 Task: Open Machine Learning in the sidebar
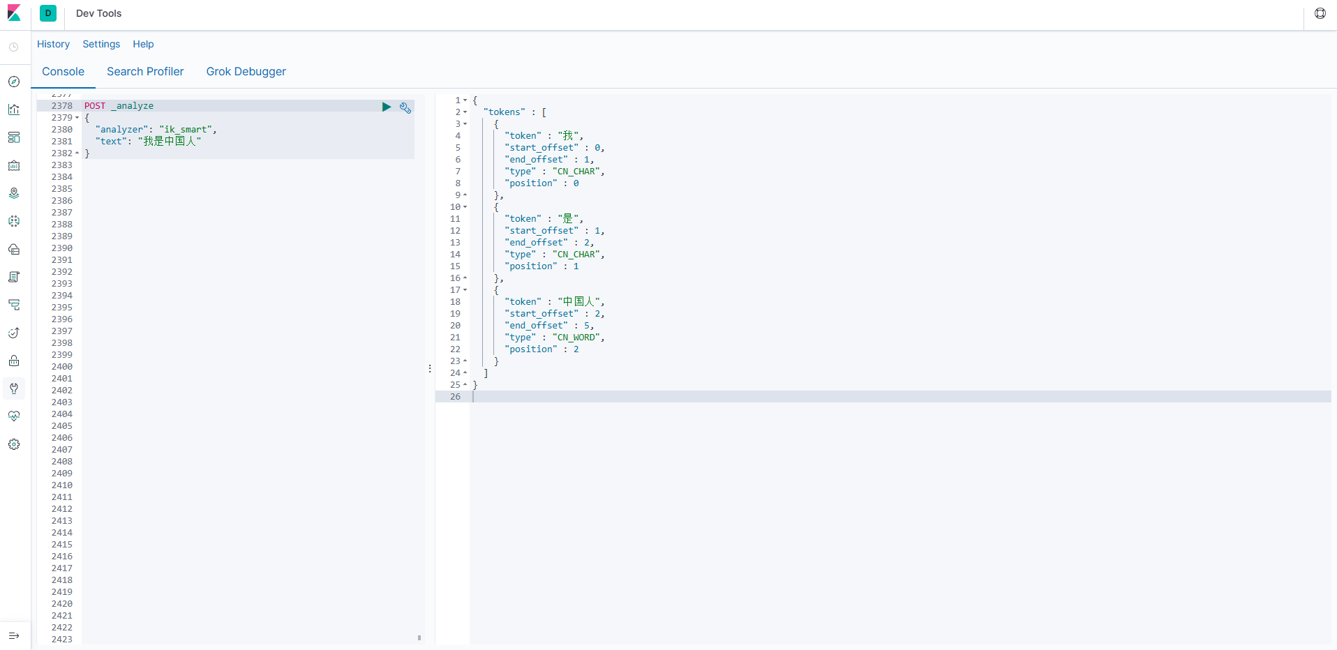pyautogui.click(x=14, y=221)
